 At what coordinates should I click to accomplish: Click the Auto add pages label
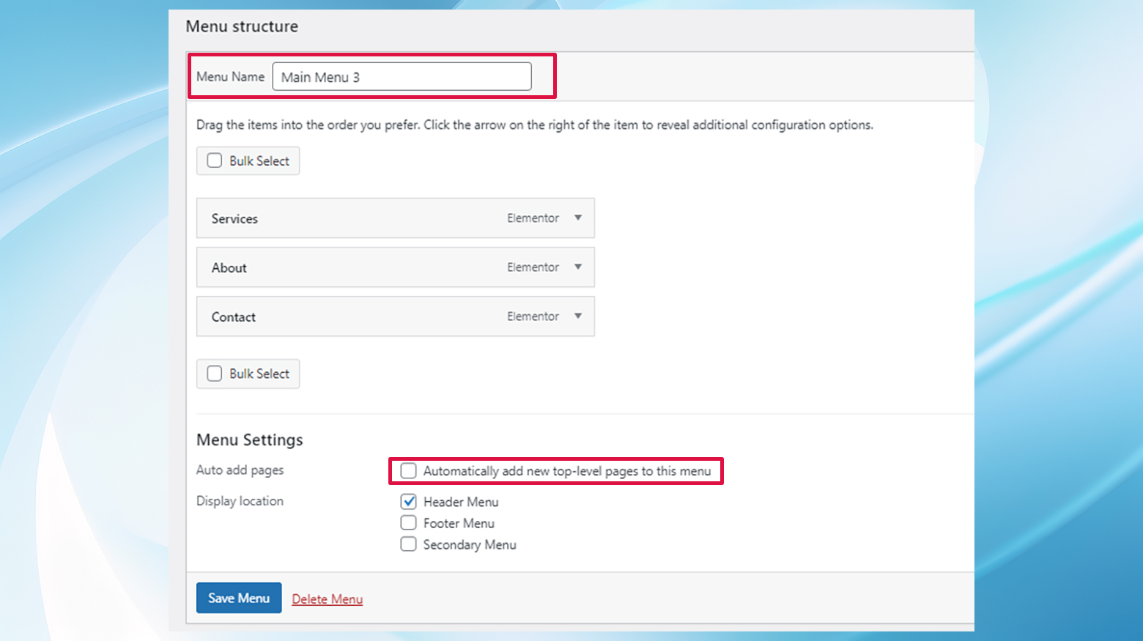pos(240,470)
